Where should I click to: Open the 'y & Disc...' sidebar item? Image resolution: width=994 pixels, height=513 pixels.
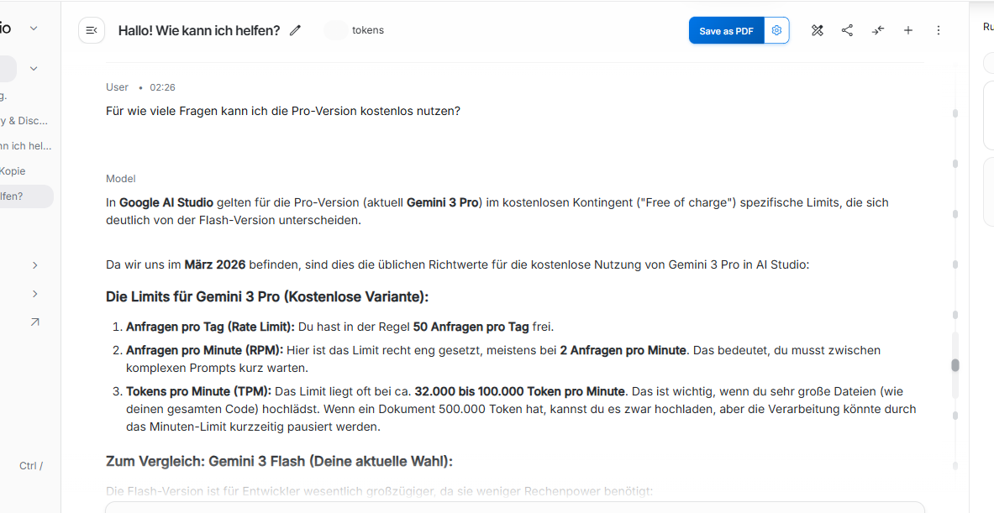24,120
